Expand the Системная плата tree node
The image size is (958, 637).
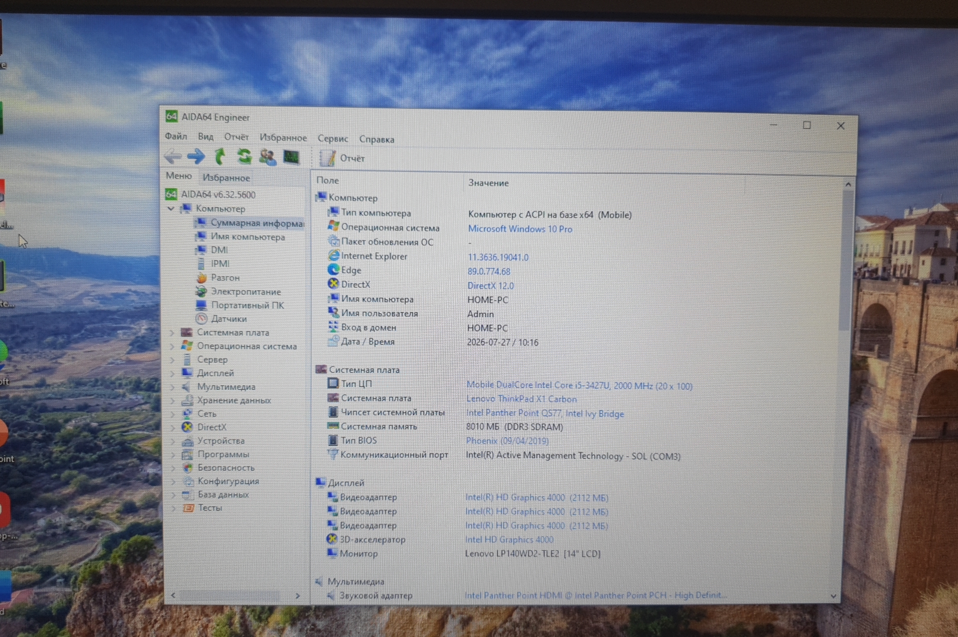pyautogui.click(x=172, y=333)
